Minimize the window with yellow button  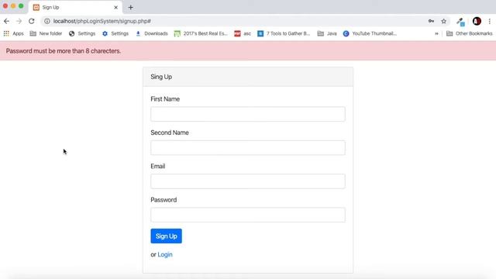[x=13, y=6]
